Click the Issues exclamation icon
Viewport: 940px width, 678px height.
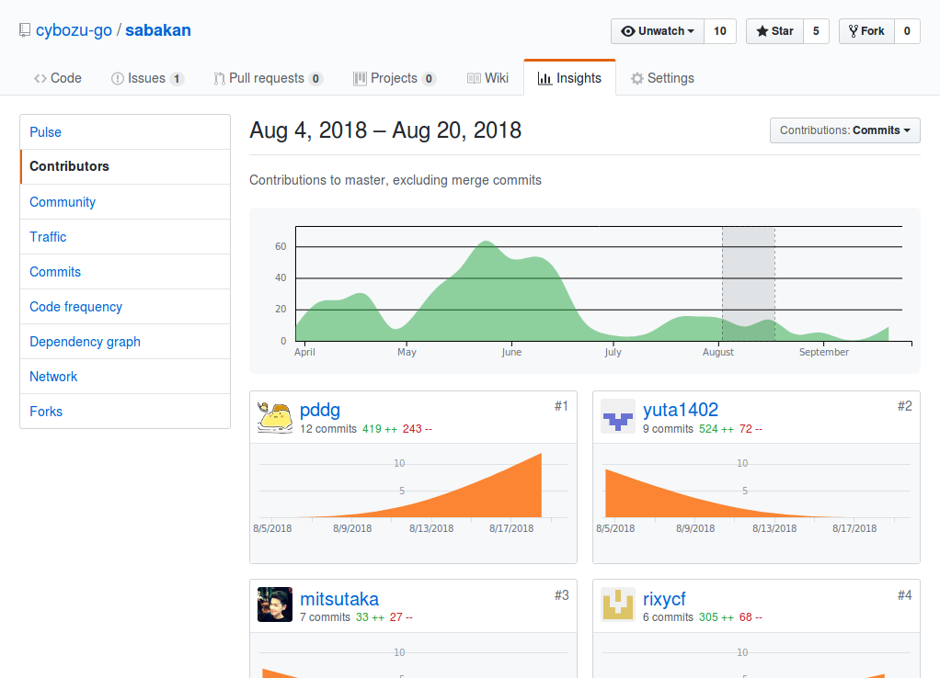pos(118,78)
